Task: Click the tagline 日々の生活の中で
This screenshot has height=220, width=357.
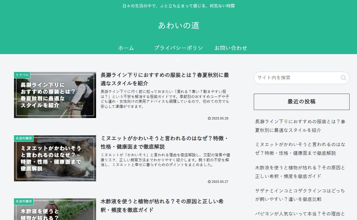Action: pyautogui.click(x=178, y=6)
